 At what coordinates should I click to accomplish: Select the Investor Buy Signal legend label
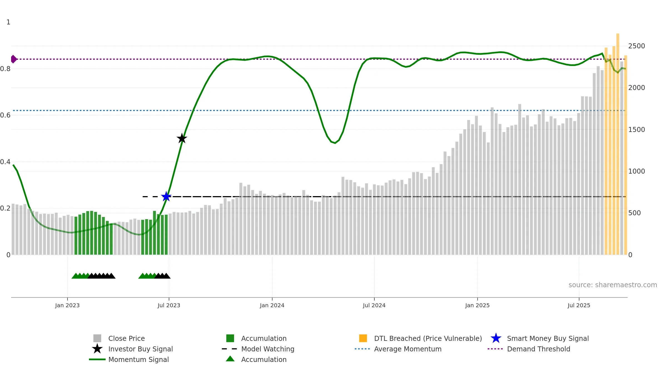click(x=141, y=349)
